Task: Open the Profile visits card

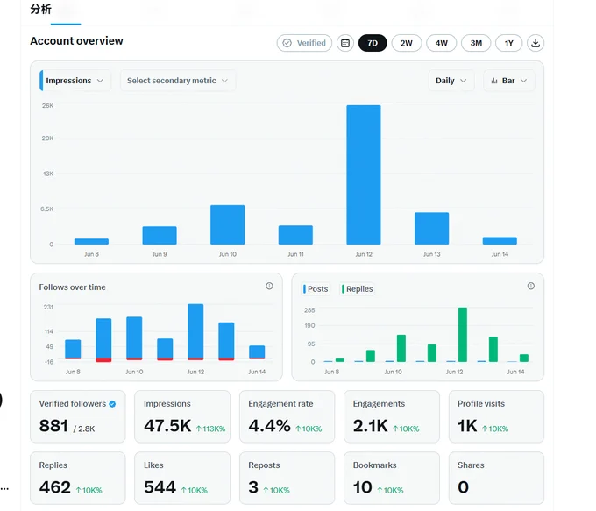Action: click(x=496, y=416)
